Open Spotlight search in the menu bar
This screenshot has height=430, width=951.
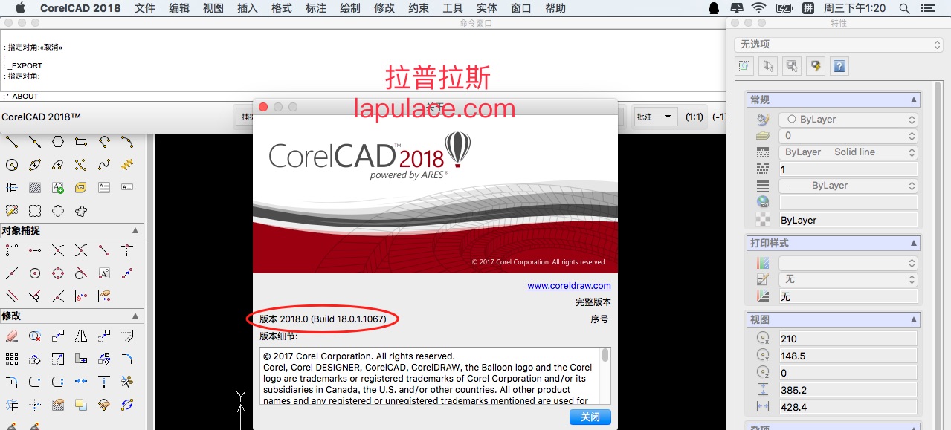(904, 8)
